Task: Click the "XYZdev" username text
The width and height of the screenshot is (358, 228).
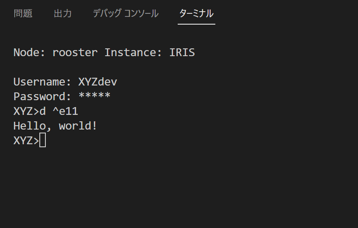Action: (98, 82)
